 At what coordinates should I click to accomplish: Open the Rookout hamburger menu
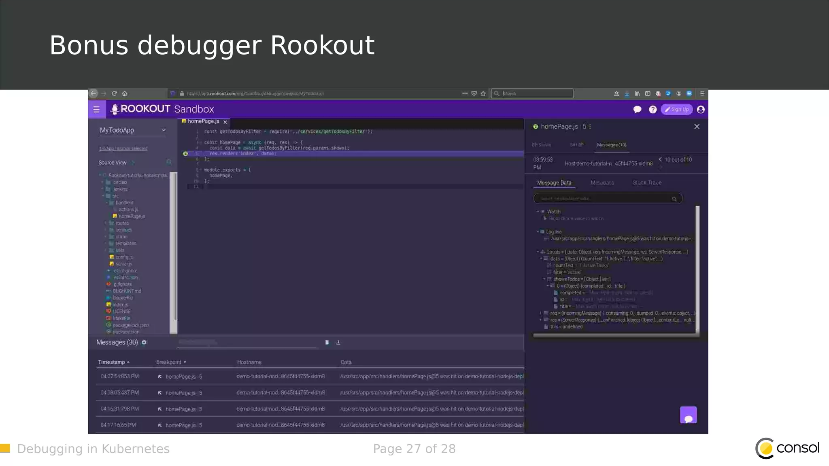96,109
